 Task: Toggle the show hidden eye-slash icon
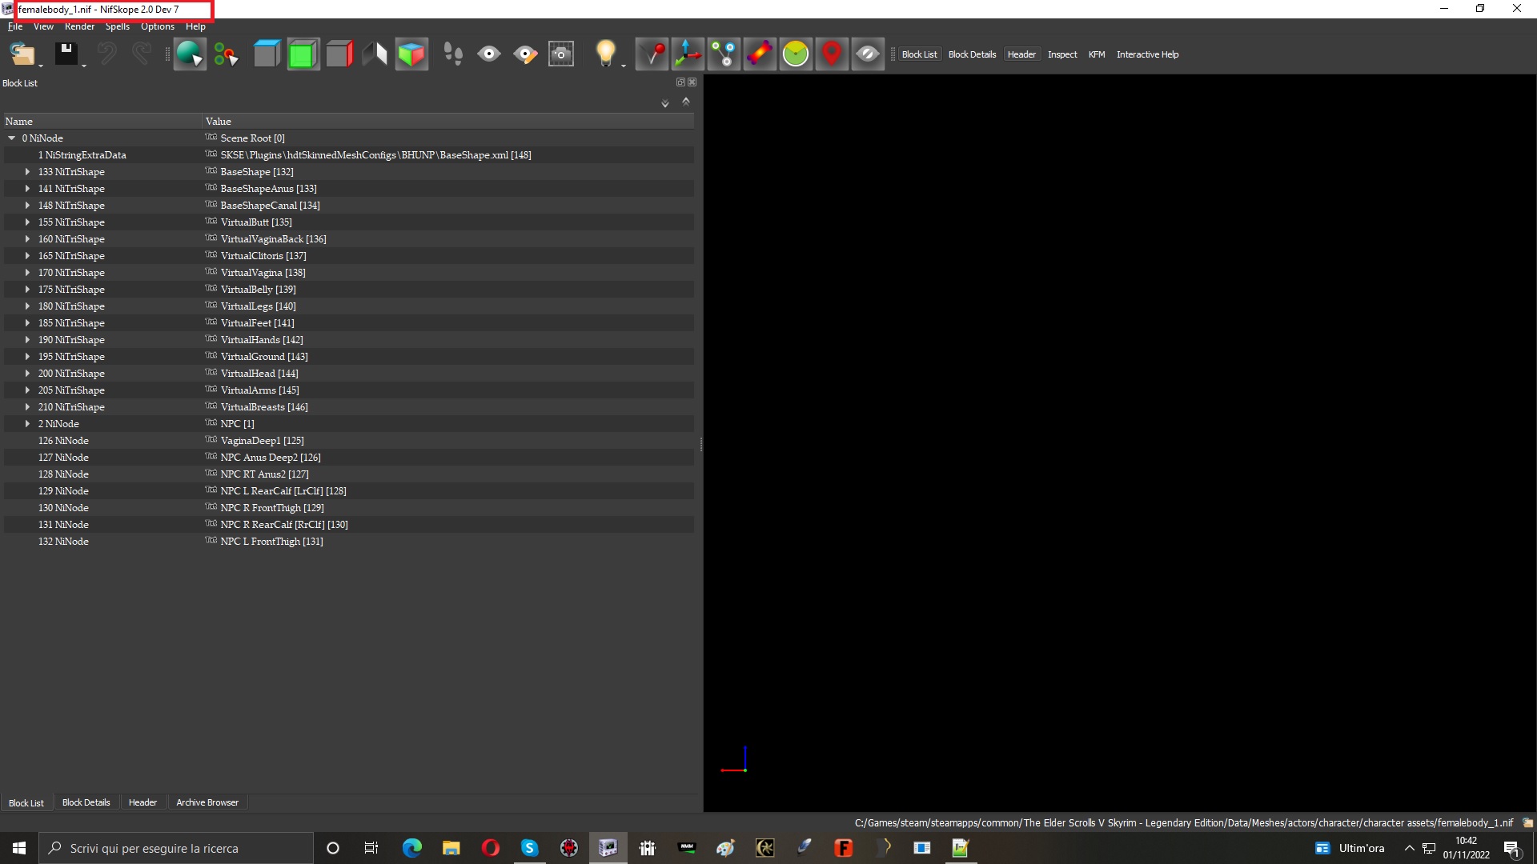pos(868,54)
